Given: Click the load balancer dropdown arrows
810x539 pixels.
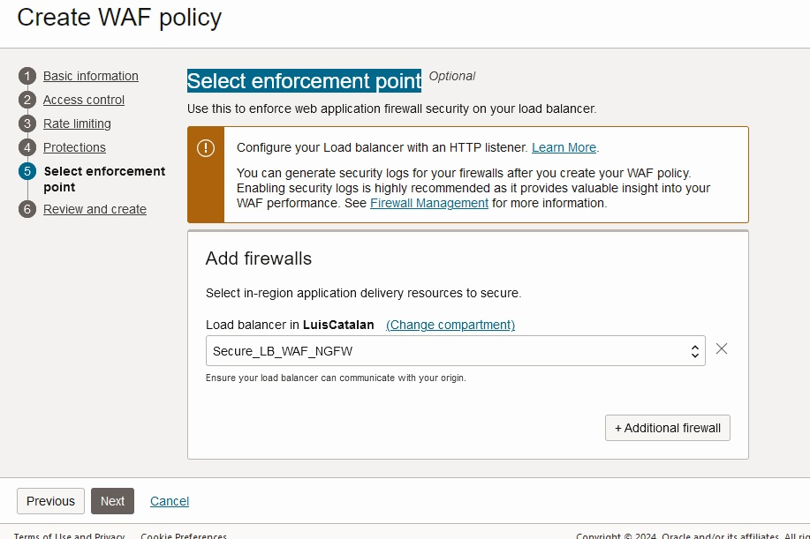Looking at the screenshot, I should (695, 351).
